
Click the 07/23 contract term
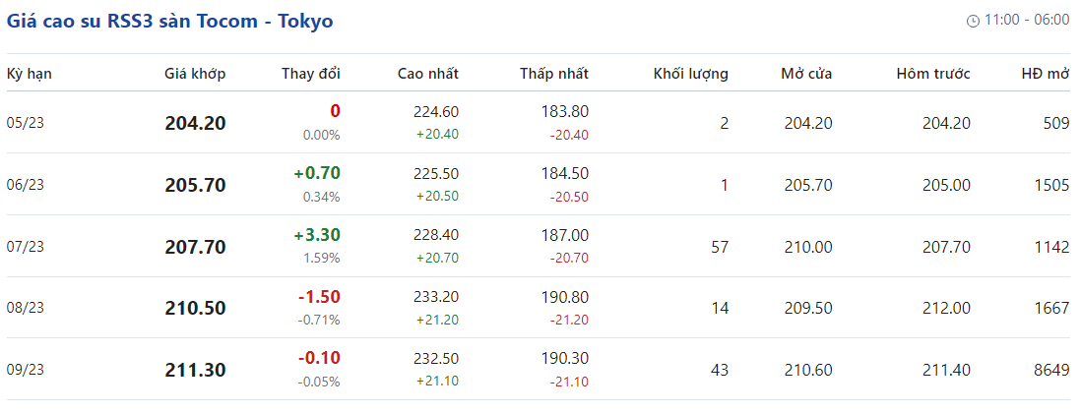coord(26,247)
